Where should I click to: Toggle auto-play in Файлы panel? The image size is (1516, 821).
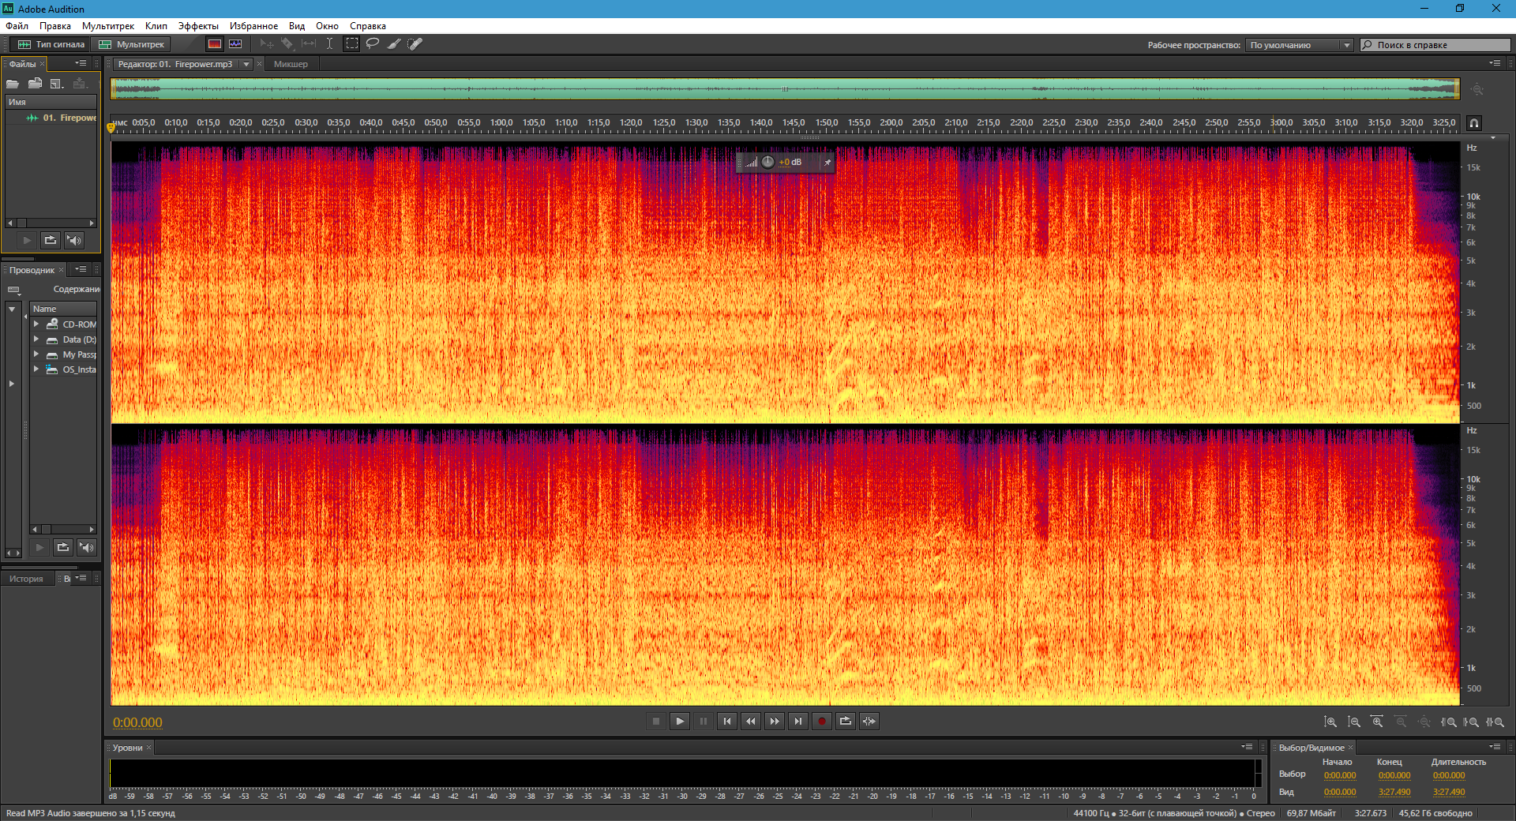tap(74, 240)
